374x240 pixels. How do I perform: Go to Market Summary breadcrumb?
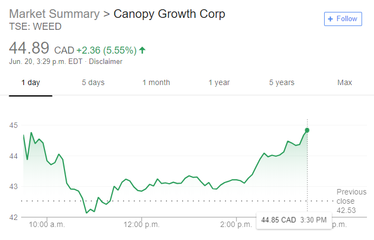pos(54,14)
